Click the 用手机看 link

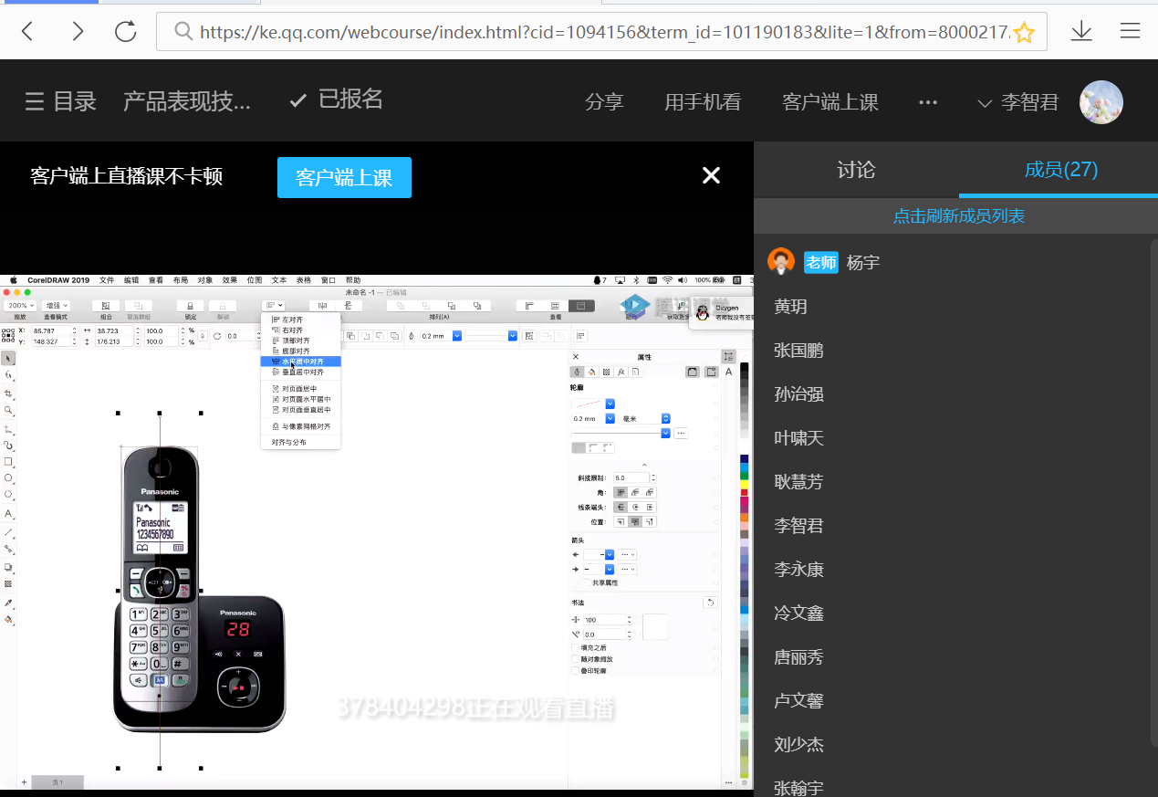coord(703,102)
